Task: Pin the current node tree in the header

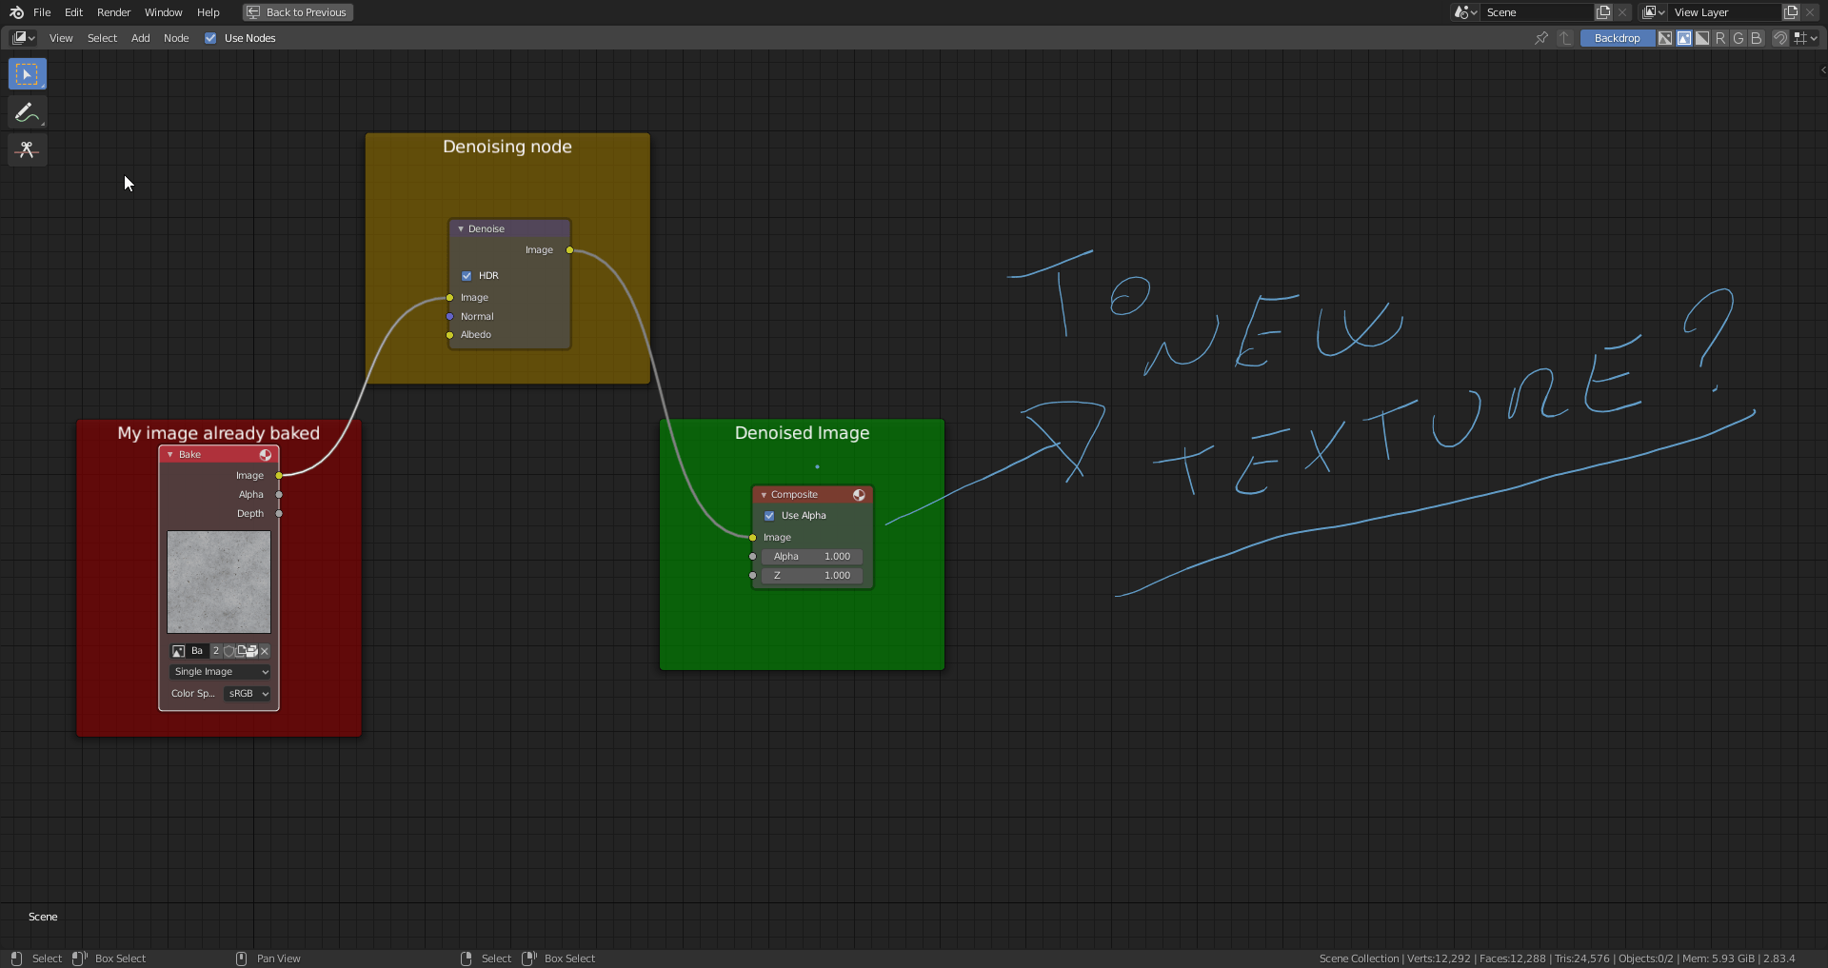Action: (x=1541, y=38)
